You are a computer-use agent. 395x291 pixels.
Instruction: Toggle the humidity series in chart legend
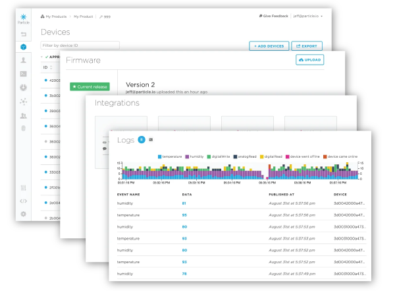197,156
